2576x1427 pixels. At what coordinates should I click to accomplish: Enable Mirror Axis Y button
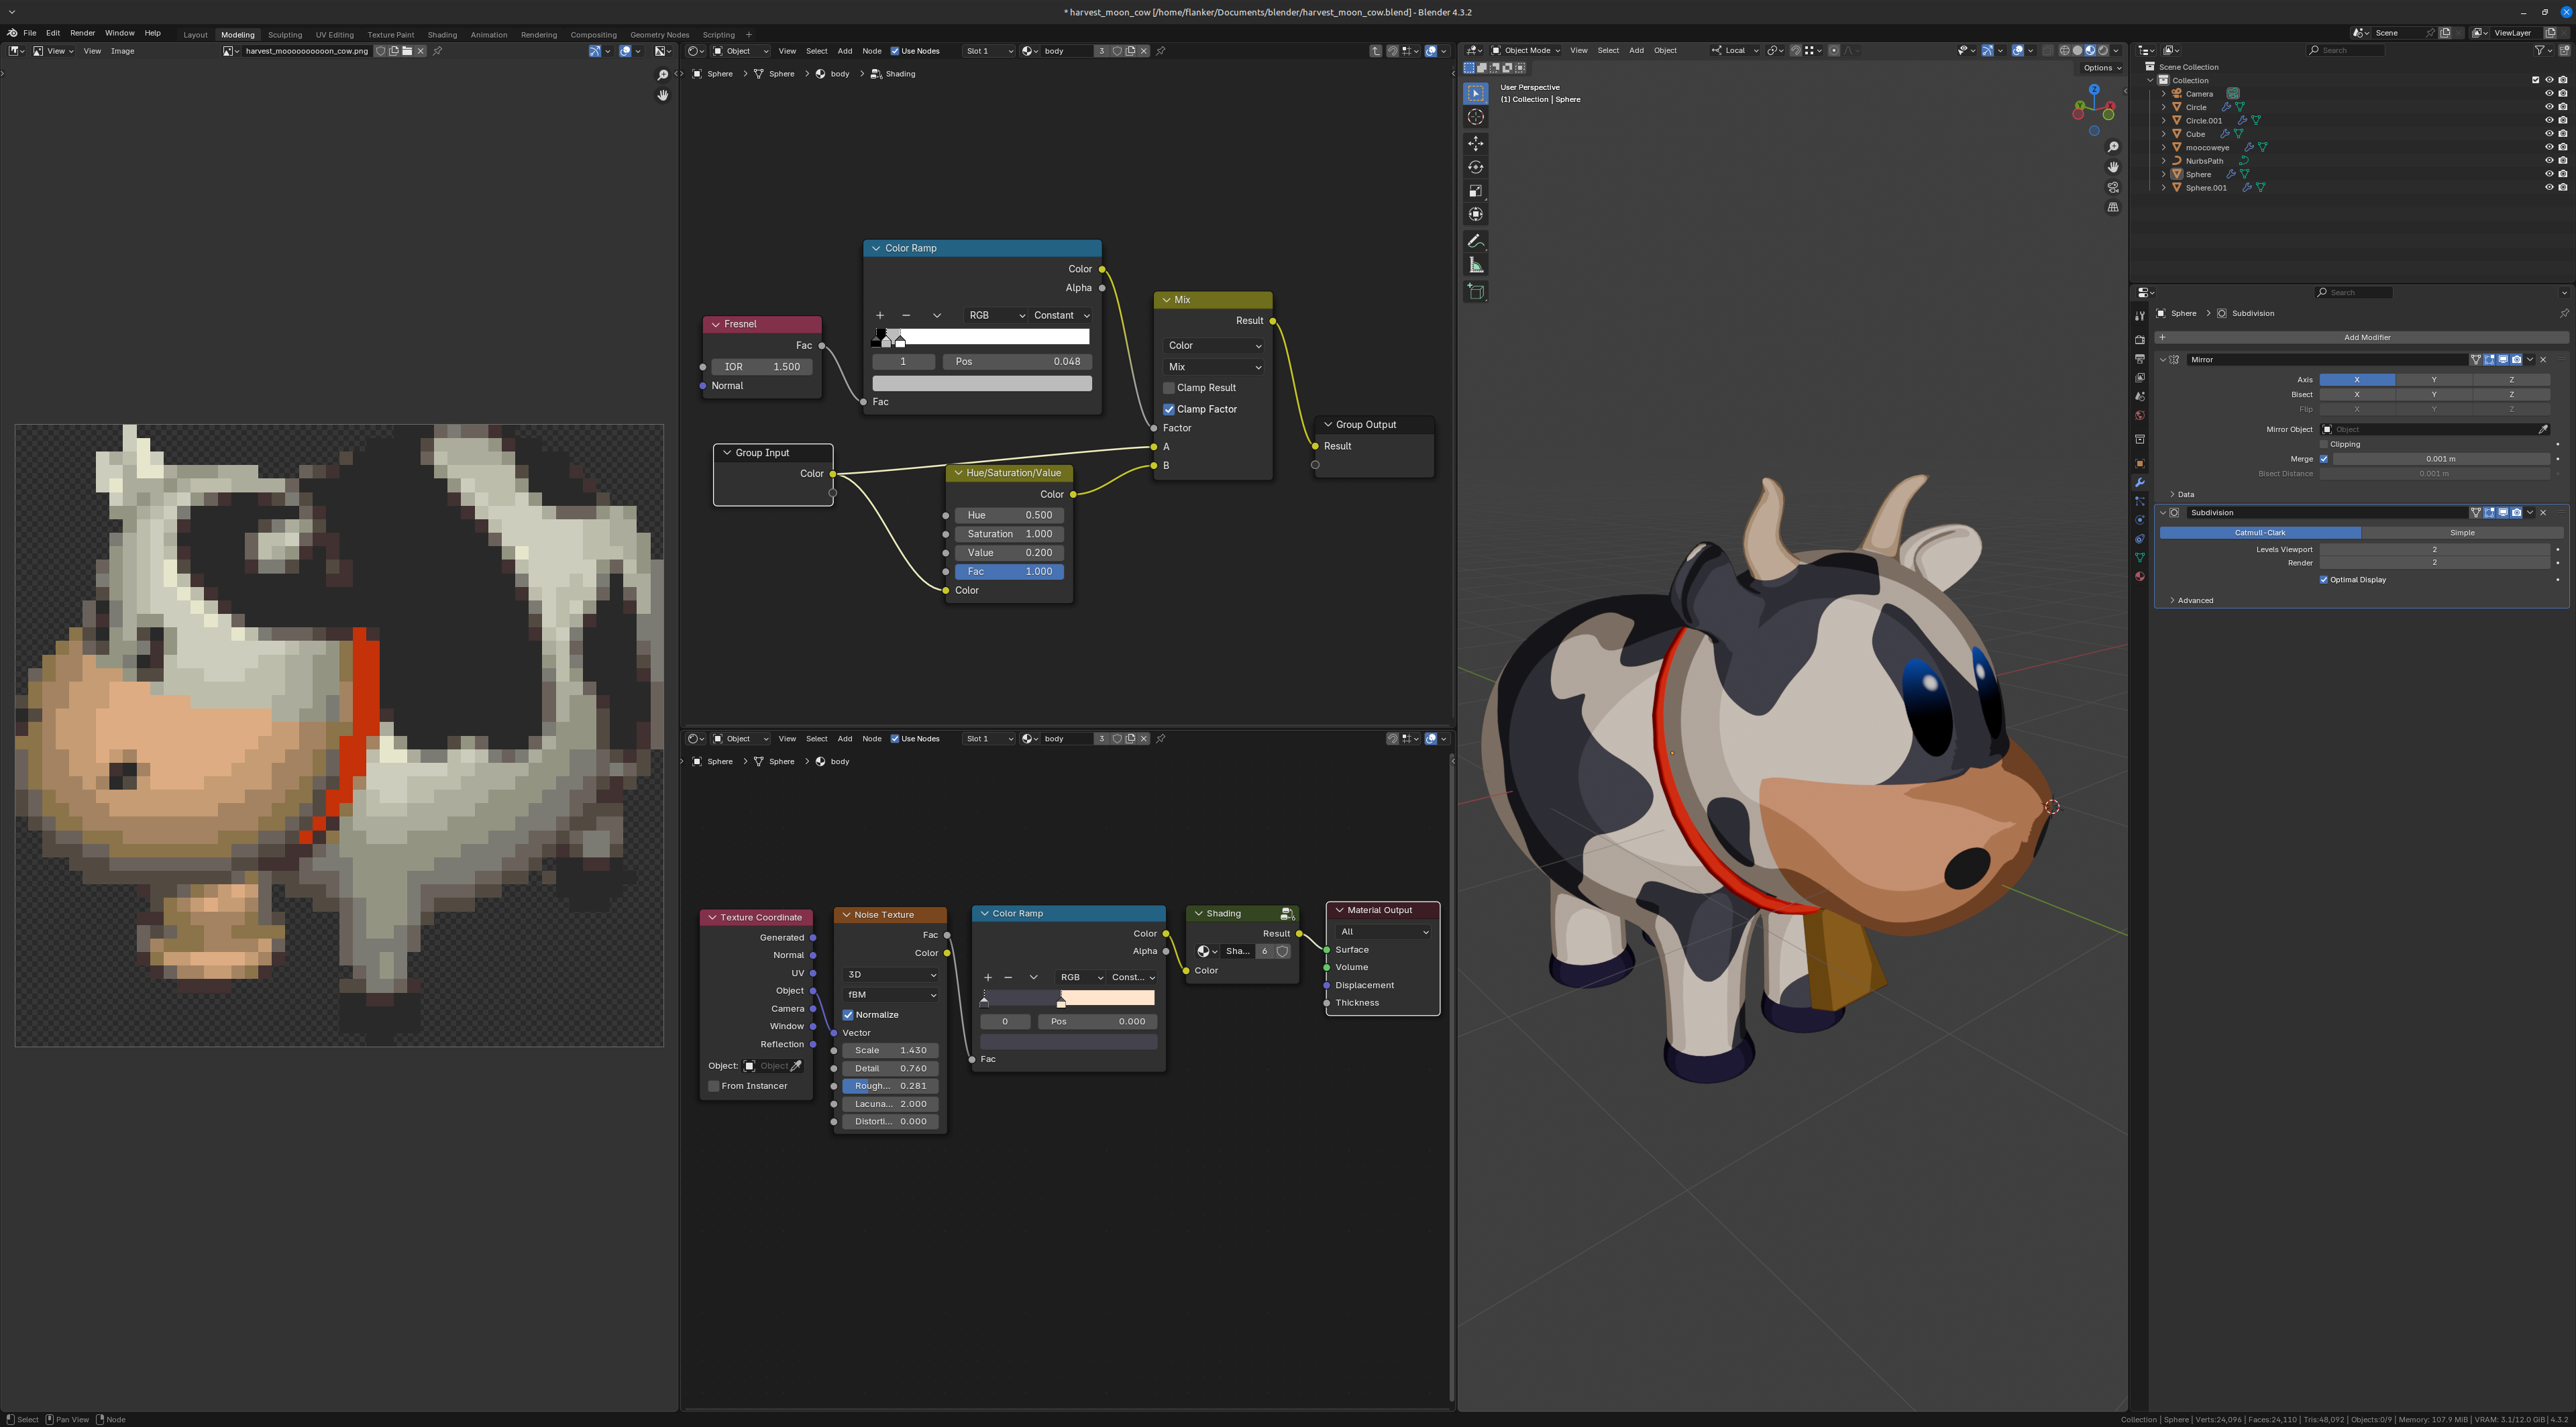[2434, 380]
